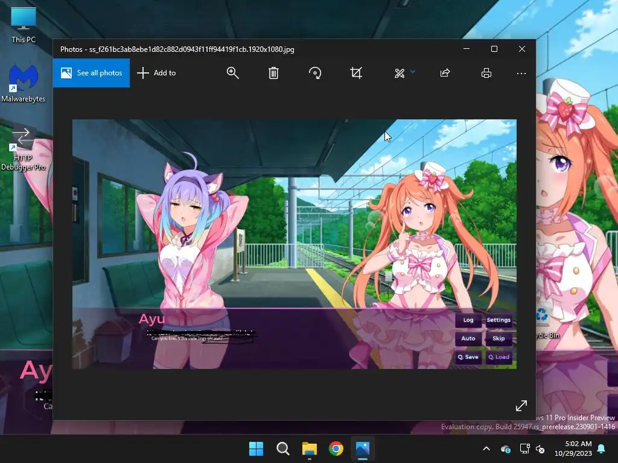
Task: Open the See more ellipsis menu
Action: click(x=521, y=73)
